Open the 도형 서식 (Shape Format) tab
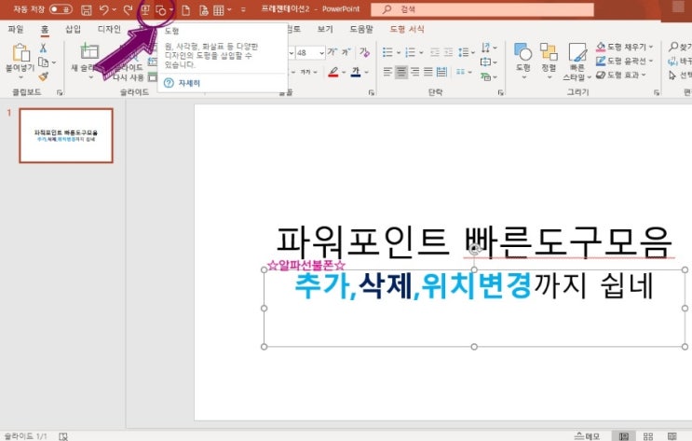Screen dimensions: 692x441 pos(406,29)
